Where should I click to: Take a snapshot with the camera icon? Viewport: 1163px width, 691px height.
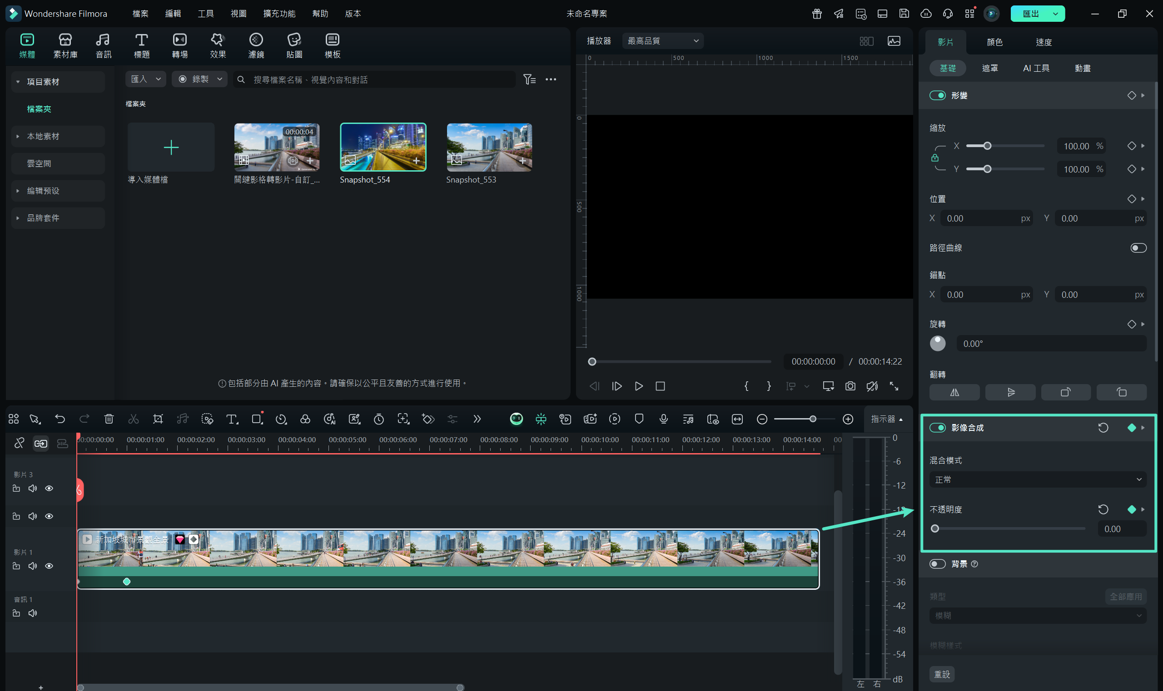(x=850, y=386)
